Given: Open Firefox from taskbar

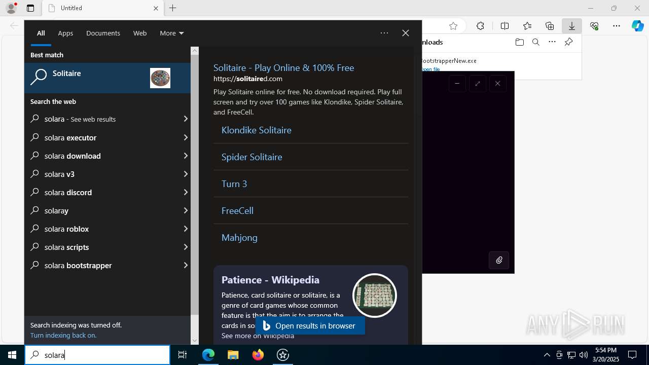Looking at the screenshot, I should pos(258,355).
